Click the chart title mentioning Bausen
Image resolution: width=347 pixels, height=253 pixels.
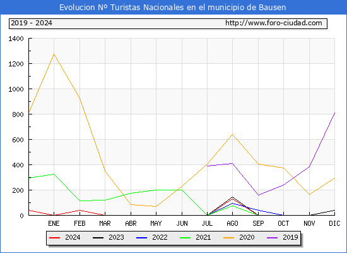(173, 8)
